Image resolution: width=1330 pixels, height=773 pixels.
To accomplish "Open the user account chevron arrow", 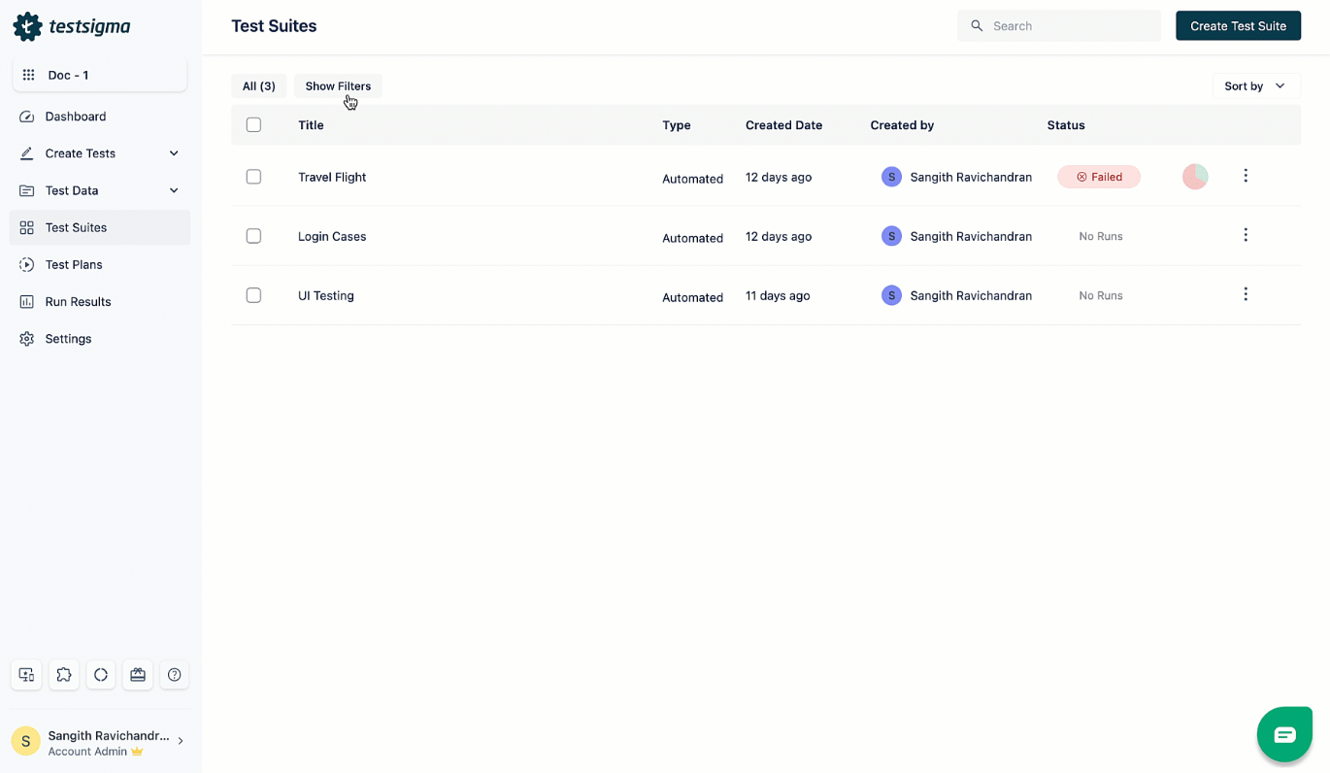I will [181, 741].
